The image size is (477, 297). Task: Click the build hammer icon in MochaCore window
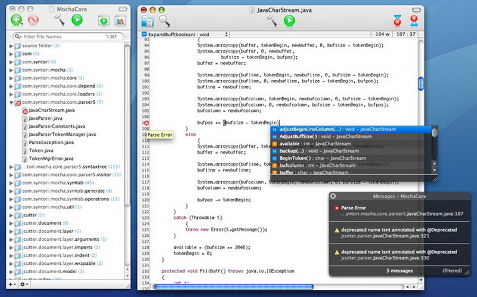tap(59, 20)
